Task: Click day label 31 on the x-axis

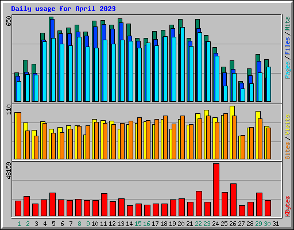Action: tap(276, 224)
